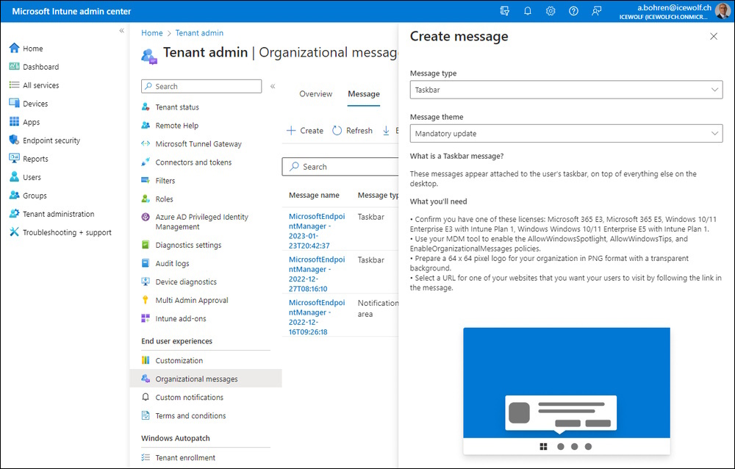Open Terms and conditions menu item
Viewport: 735px width, 469px height.
pos(191,415)
